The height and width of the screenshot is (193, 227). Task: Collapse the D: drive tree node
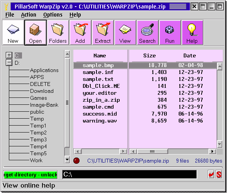pos(9,63)
